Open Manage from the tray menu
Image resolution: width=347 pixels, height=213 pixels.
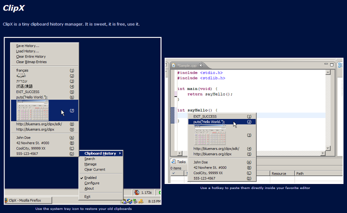tap(101, 164)
